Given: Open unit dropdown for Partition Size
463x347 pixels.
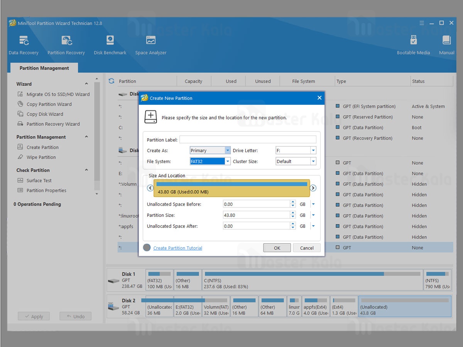Looking at the screenshot, I should (313, 215).
